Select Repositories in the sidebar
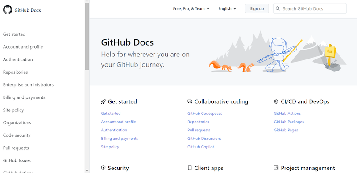The image size is (357, 173). pyautogui.click(x=15, y=72)
